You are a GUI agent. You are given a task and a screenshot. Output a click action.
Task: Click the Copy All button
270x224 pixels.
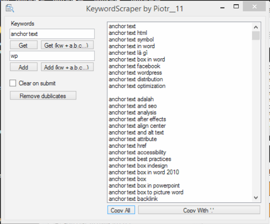pos(121,210)
